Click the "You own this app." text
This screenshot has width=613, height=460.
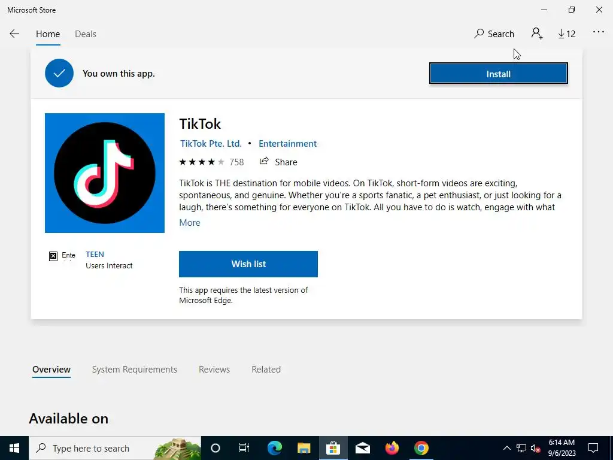pyautogui.click(x=119, y=74)
